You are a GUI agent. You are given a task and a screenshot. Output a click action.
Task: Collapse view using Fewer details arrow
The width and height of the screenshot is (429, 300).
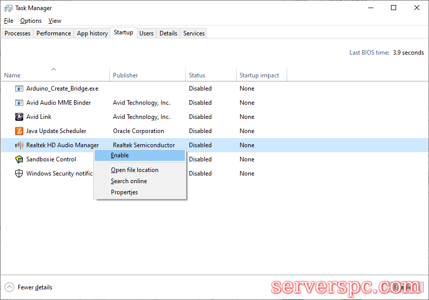10,287
